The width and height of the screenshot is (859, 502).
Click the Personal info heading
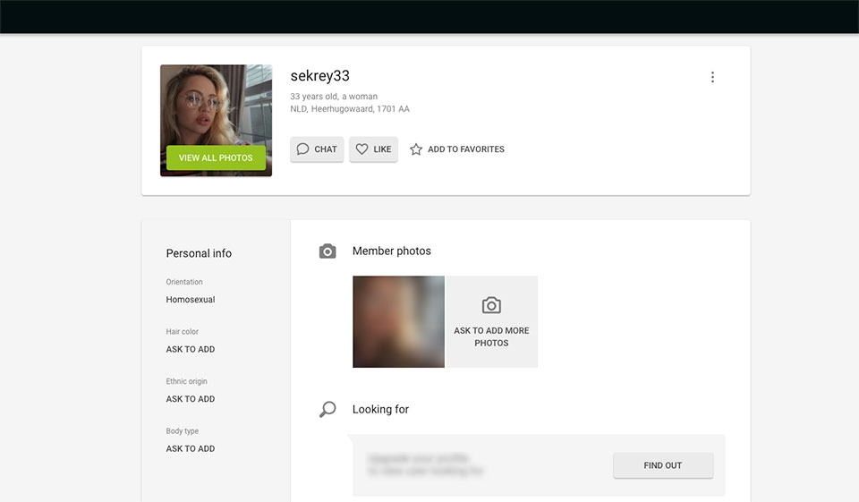point(199,253)
